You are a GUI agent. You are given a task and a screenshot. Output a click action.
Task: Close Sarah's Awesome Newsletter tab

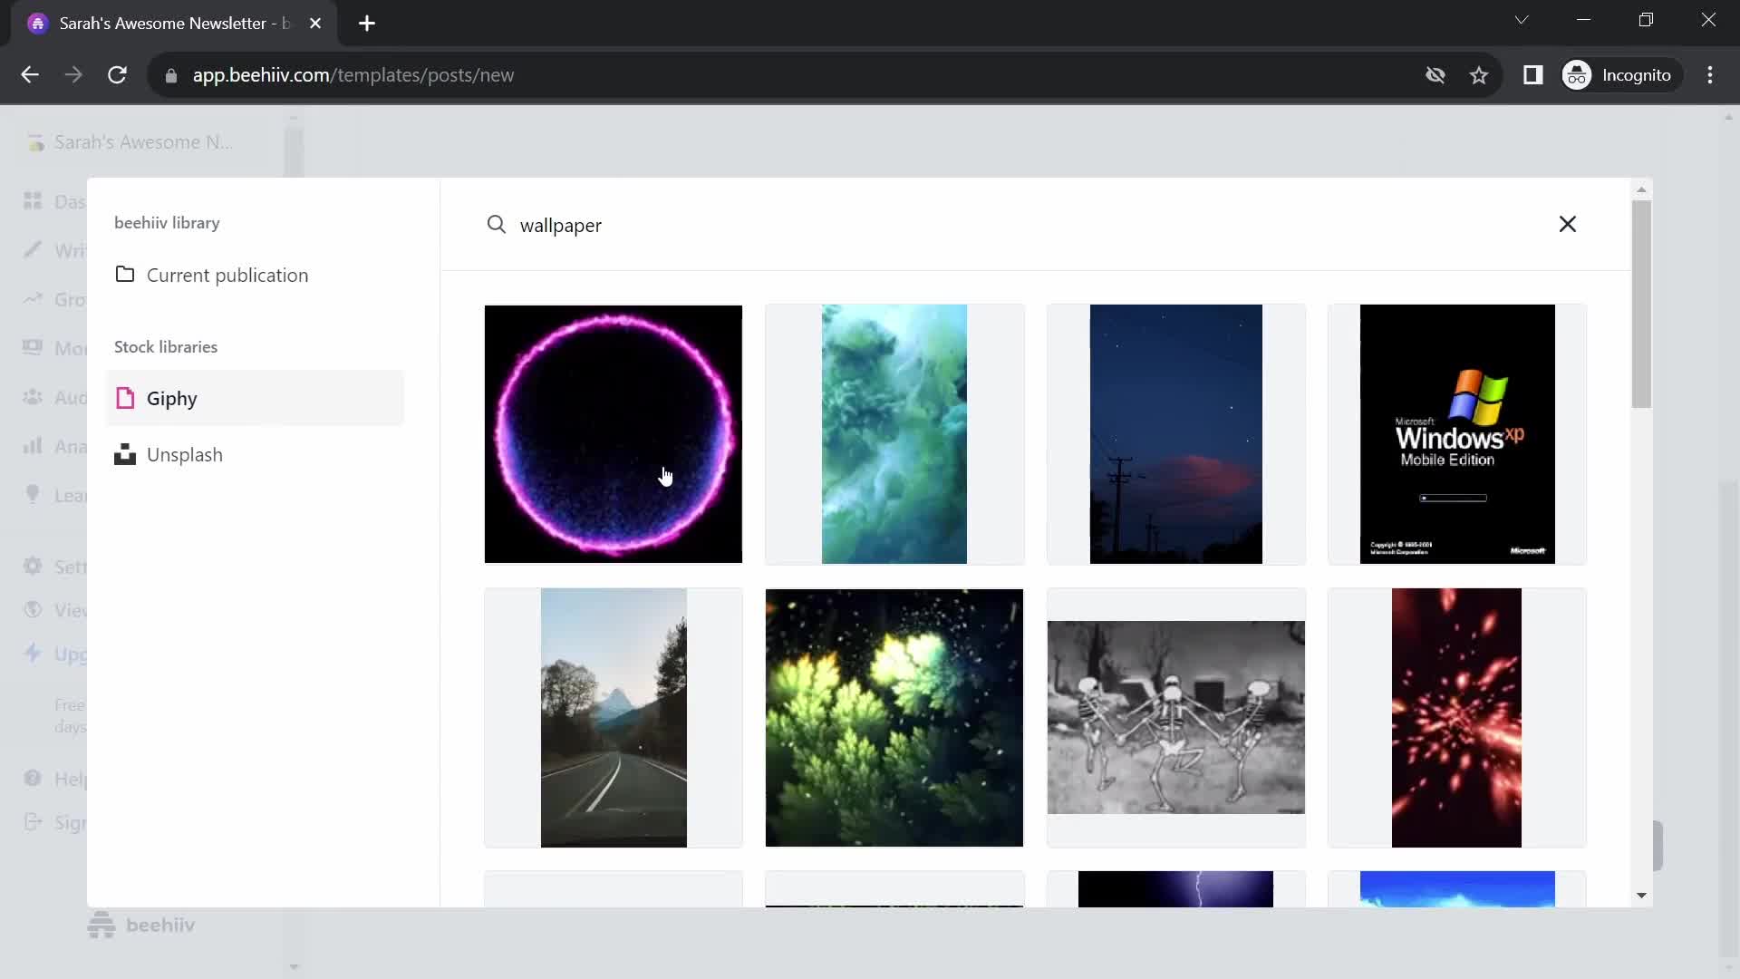coord(315,24)
